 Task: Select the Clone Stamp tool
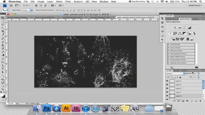click(3, 45)
